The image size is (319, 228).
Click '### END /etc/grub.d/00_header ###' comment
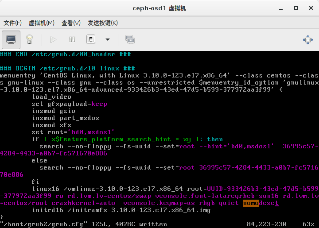tap(66, 54)
